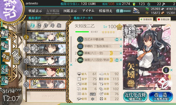Switch to fleet tab 2
This screenshot has width=176, height=105.
click(39, 26)
